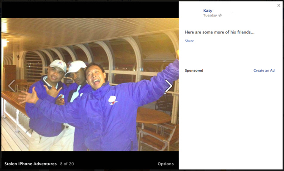
Task: Click the Create an Ad link
Action: pyautogui.click(x=264, y=70)
